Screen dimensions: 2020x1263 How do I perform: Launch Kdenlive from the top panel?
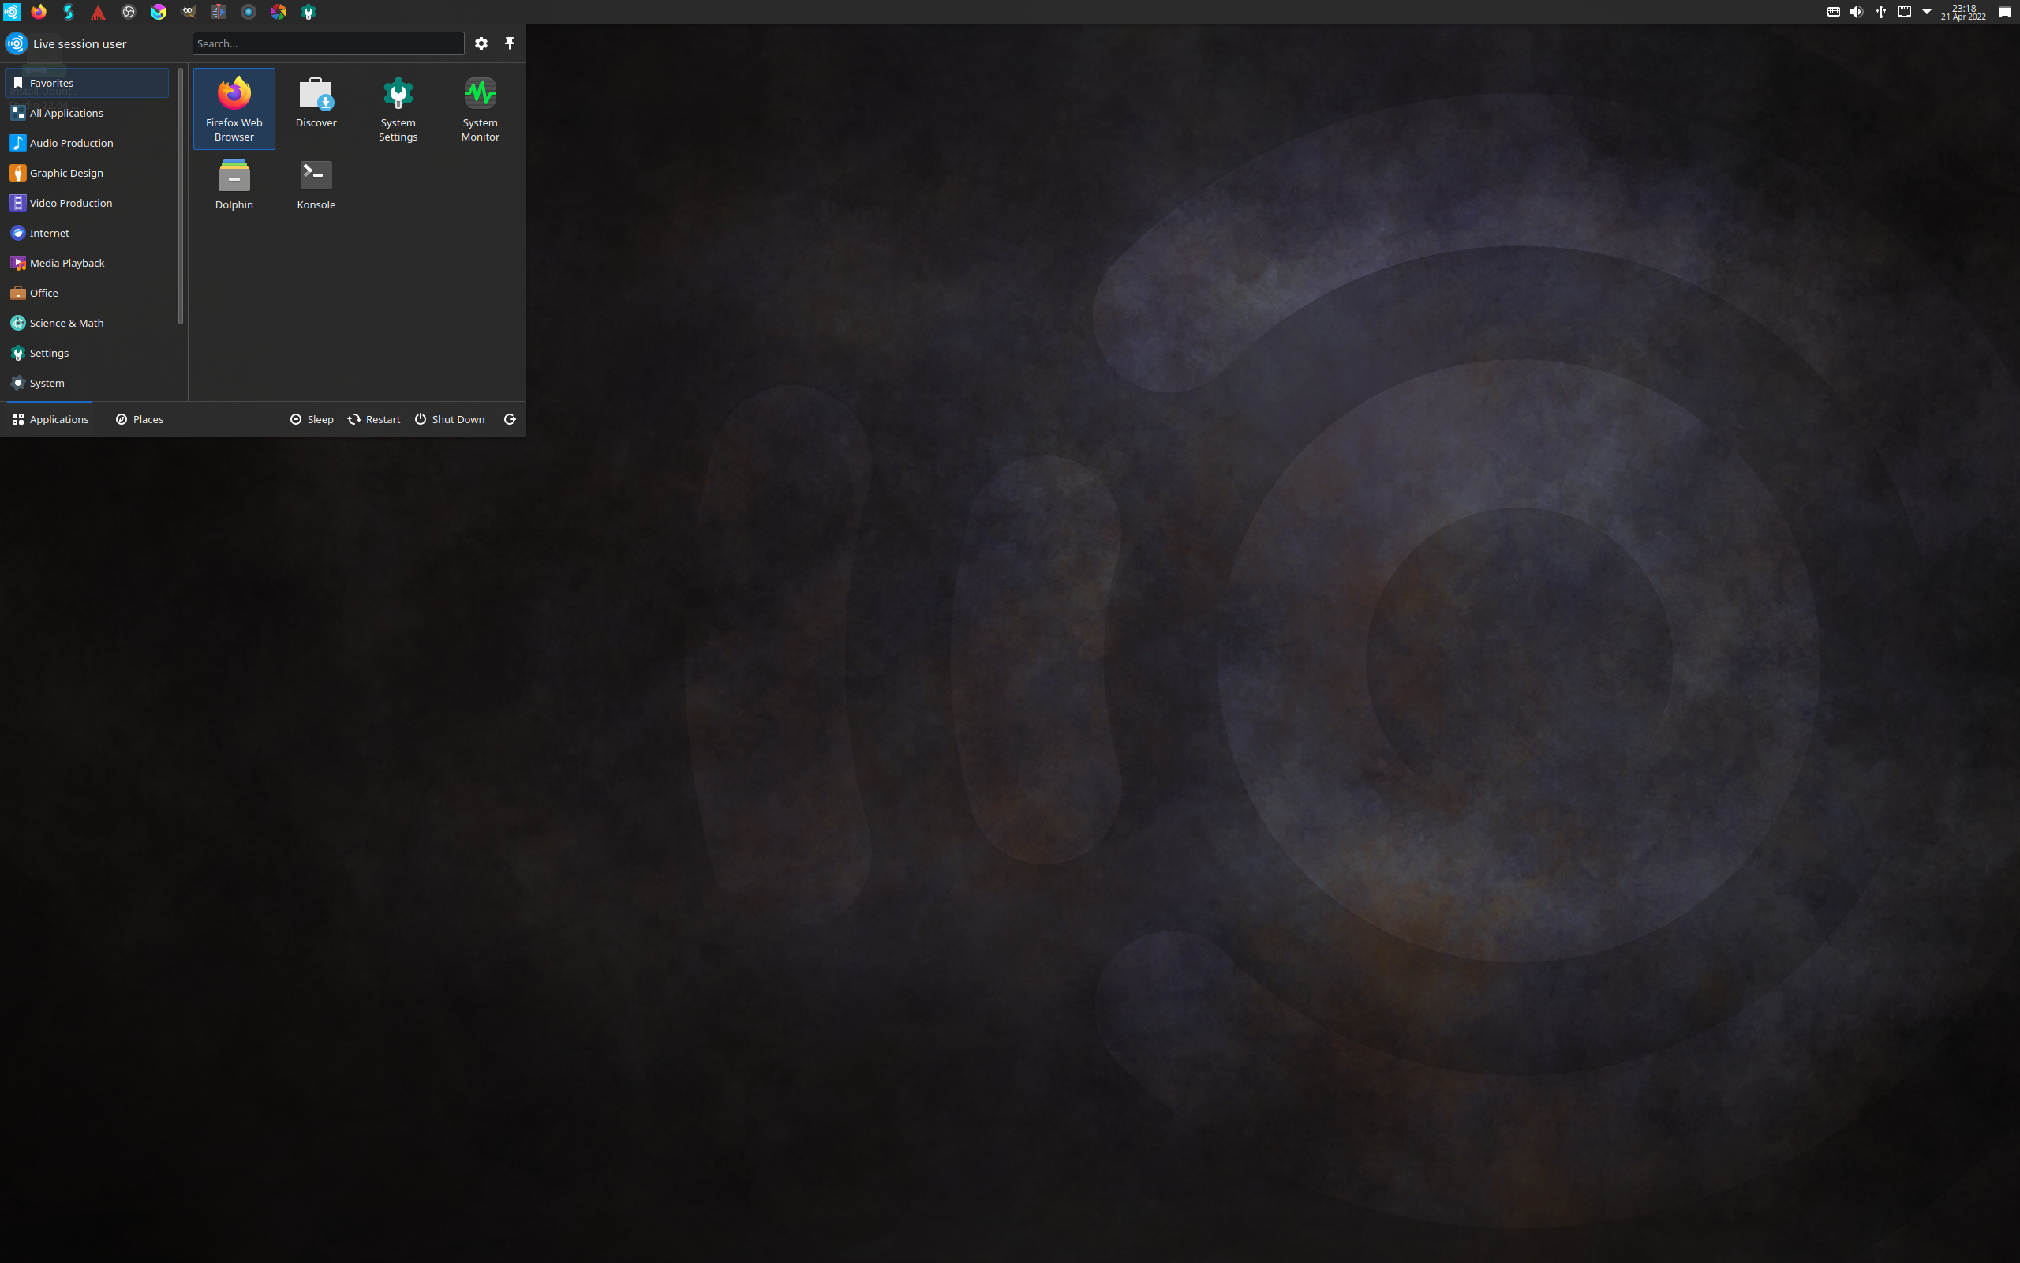pos(219,12)
